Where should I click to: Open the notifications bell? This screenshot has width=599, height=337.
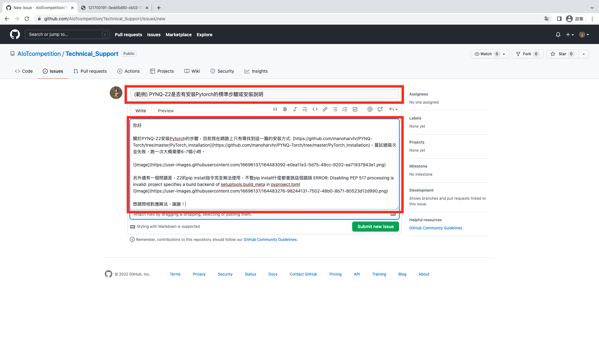558,35
